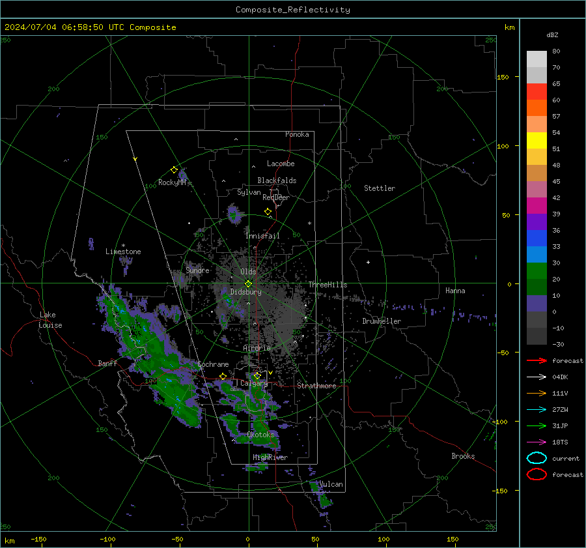Select the cyan current ellipse icon
Viewport: 586px width, 548px height.
pos(537,458)
